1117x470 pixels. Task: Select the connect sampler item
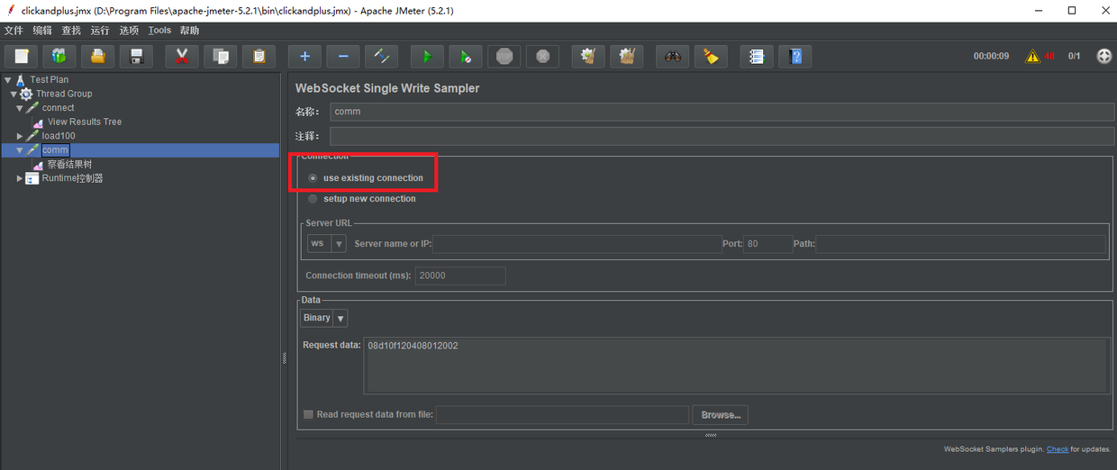click(59, 108)
